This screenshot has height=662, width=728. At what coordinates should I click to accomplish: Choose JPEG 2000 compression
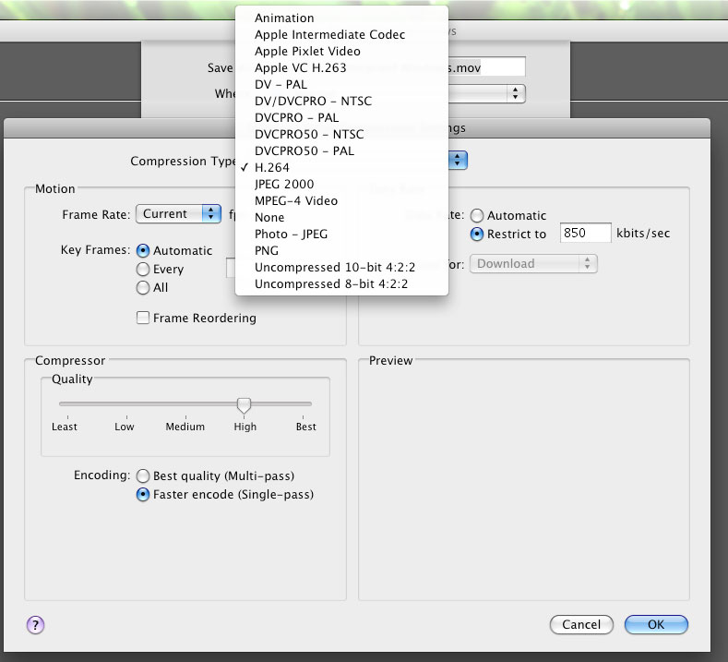pyautogui.click(x=341, y=184)
